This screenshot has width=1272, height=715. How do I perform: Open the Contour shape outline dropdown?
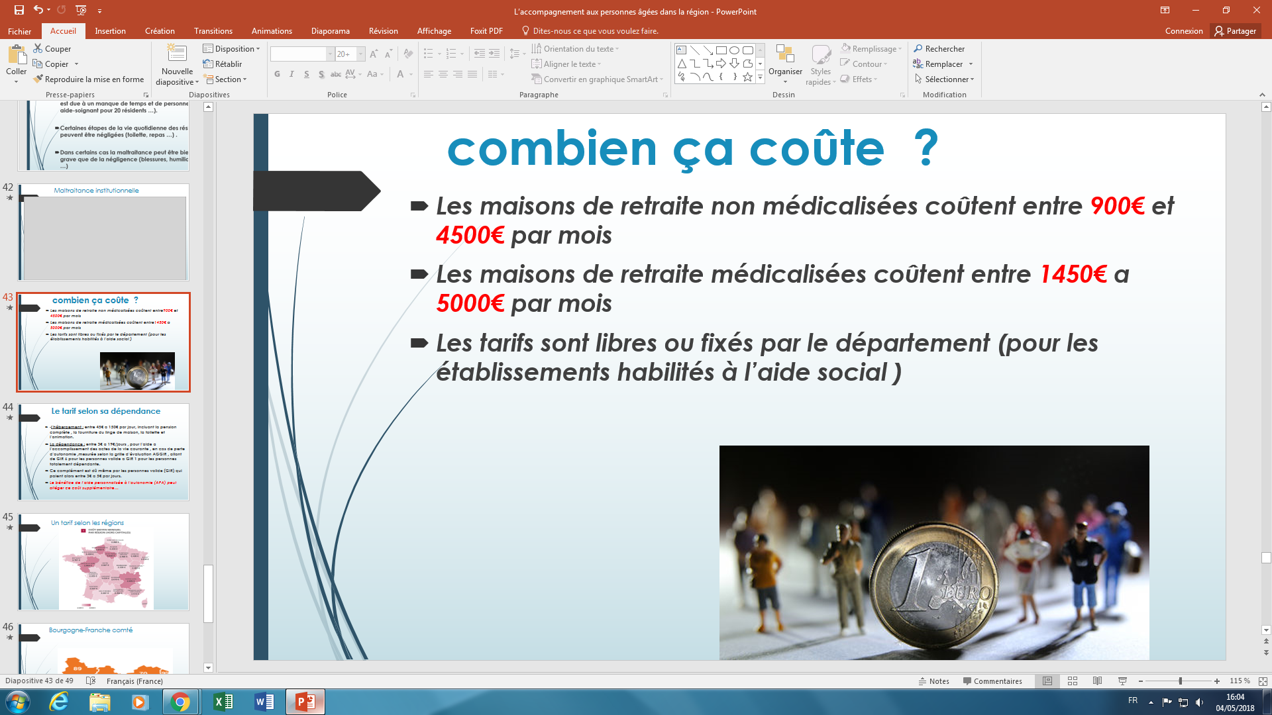pyautogui.click(x=864, y=64)
